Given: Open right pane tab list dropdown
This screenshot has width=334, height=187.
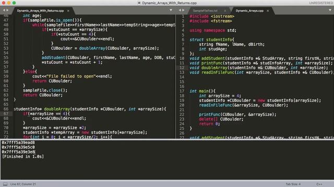Looking at the screenshot, I should click(330, 10).
